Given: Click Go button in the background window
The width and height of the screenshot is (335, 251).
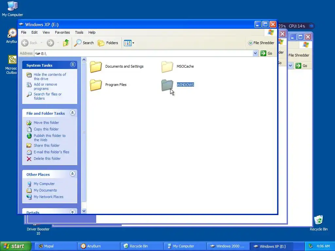Looking at the screenshot, I should tap(301, 66).
